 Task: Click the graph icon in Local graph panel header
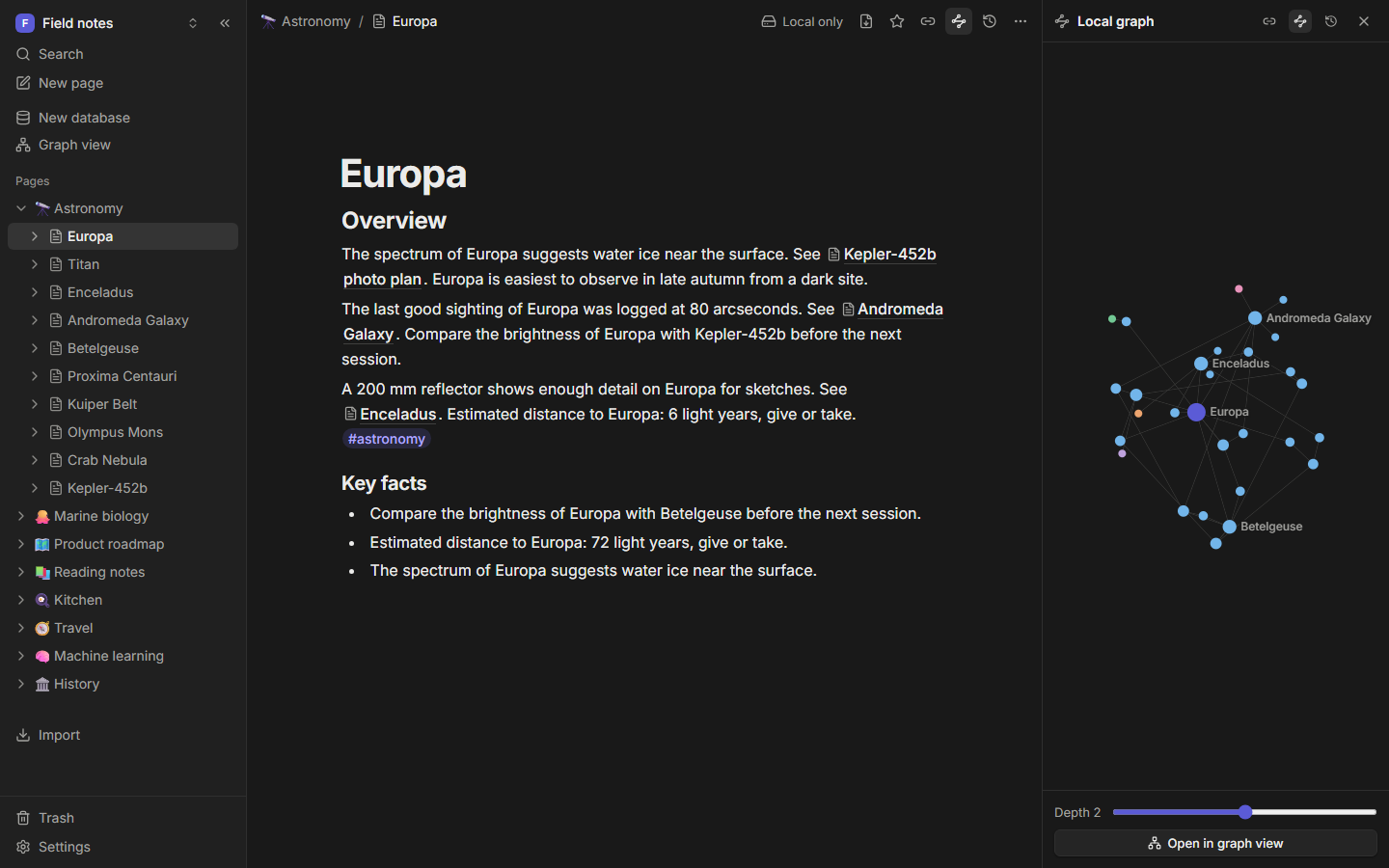click(x=1300, y=21)
